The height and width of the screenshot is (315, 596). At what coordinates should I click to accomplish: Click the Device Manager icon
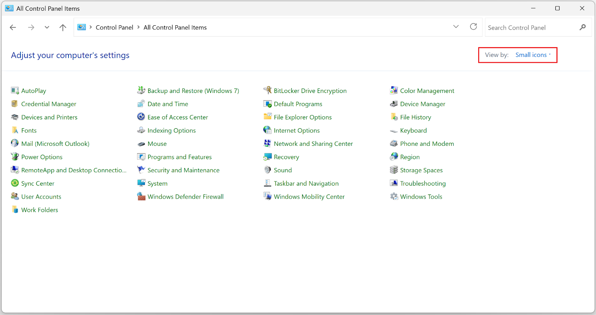pos(394,104)
